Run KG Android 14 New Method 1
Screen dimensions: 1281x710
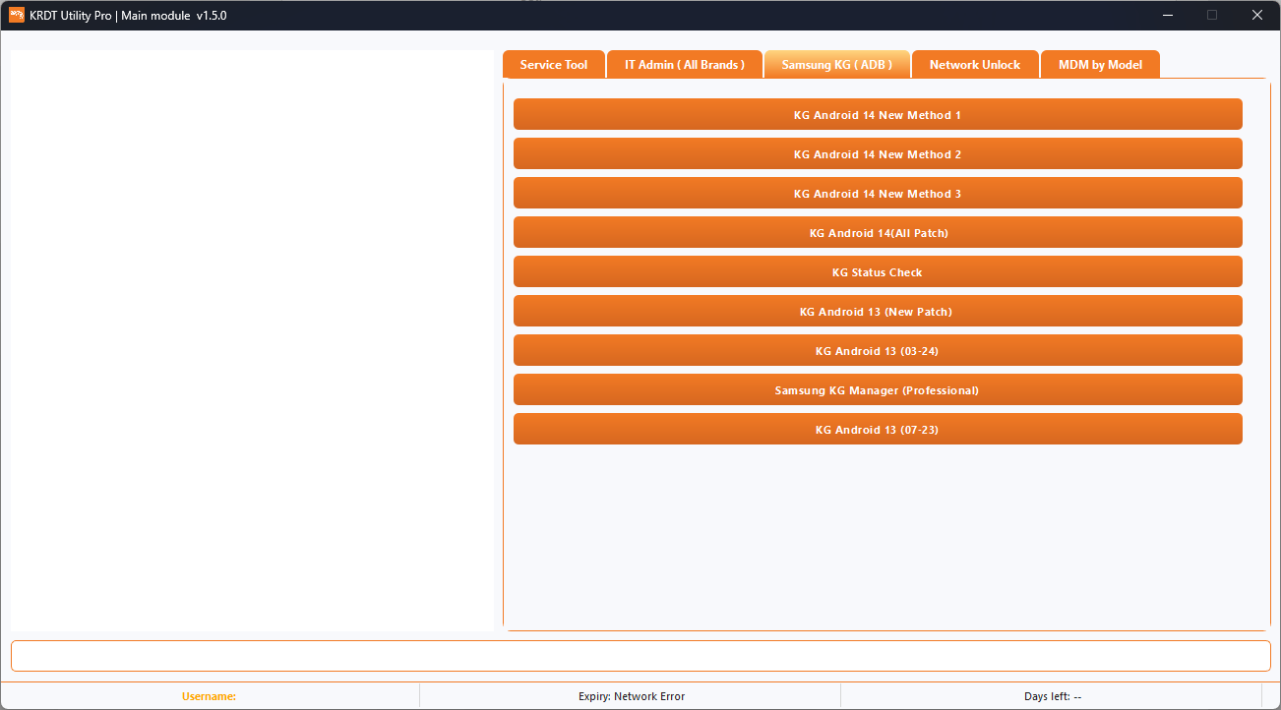point(877,114)
